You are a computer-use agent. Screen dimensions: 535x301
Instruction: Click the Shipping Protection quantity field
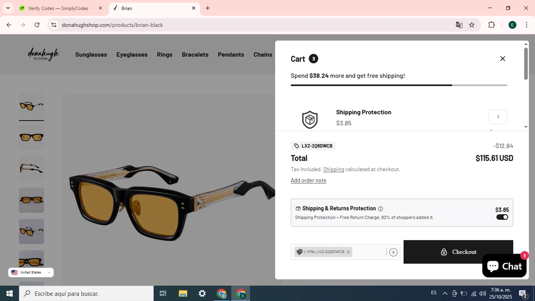(x=498, y=117)
